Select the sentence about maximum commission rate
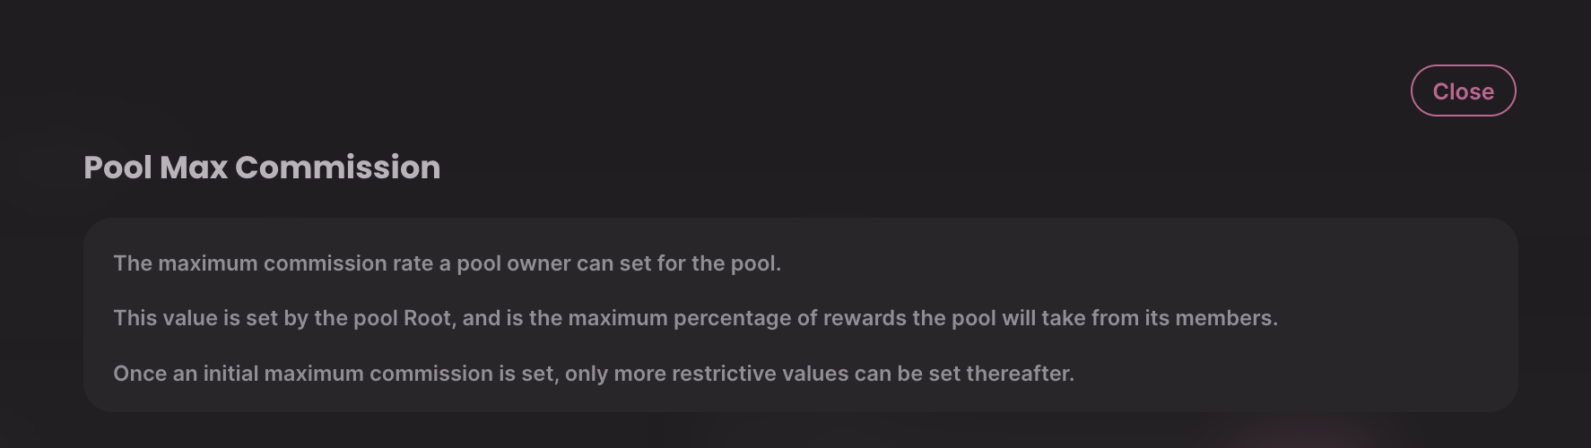 pos(448,263)
